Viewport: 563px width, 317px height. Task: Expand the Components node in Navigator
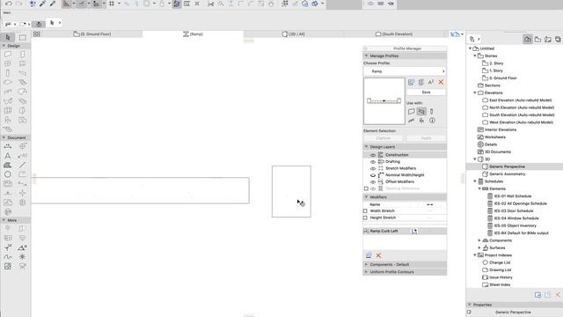479,240
